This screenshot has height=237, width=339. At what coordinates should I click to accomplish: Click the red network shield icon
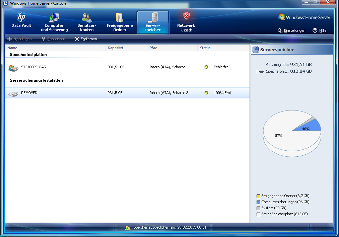coord(186,16)
